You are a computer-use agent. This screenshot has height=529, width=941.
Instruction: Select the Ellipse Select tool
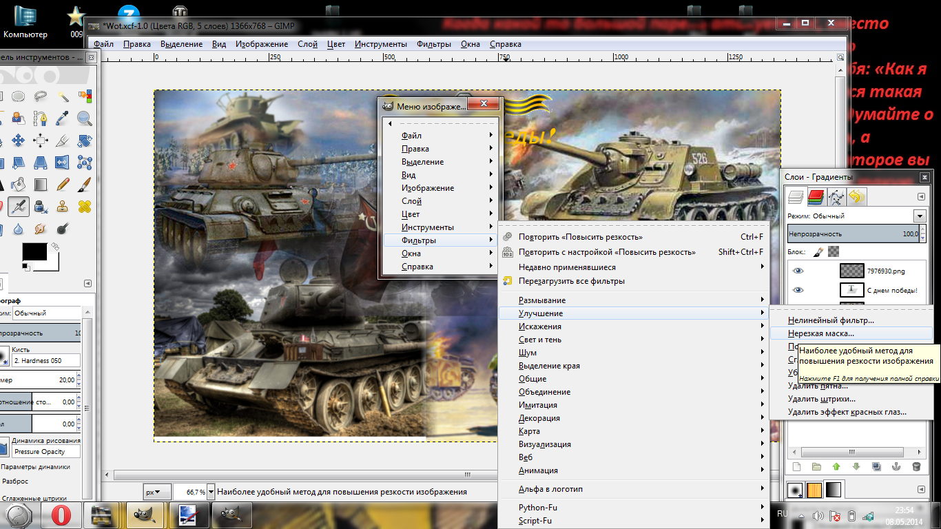tap(18, 95)
